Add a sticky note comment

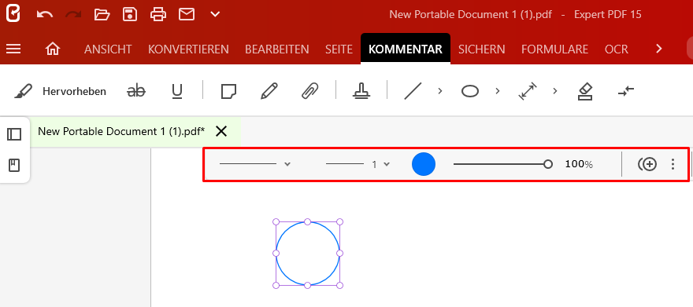(x=228, y=92)
